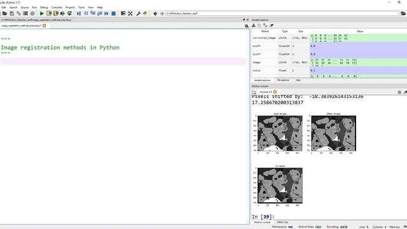Run the file with green play button
This screenshot has width=407, height=229.
tap(42, 13)
